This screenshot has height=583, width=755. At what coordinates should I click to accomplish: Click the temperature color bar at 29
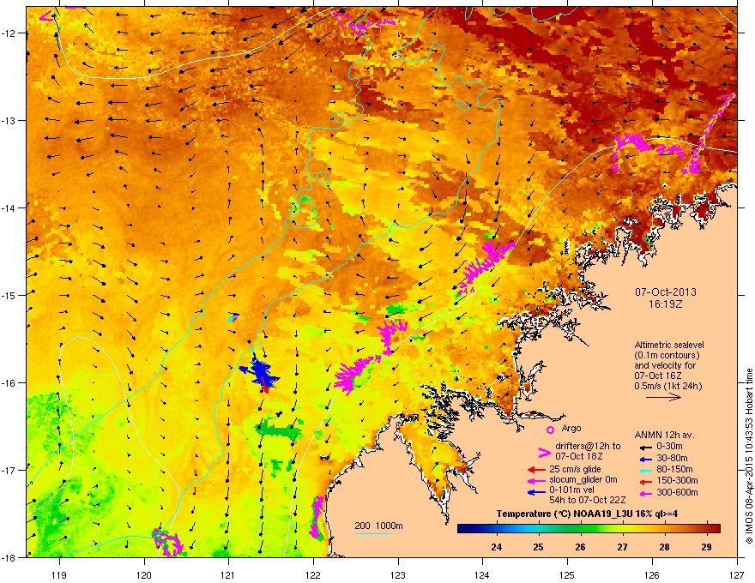tap(706, 529)
